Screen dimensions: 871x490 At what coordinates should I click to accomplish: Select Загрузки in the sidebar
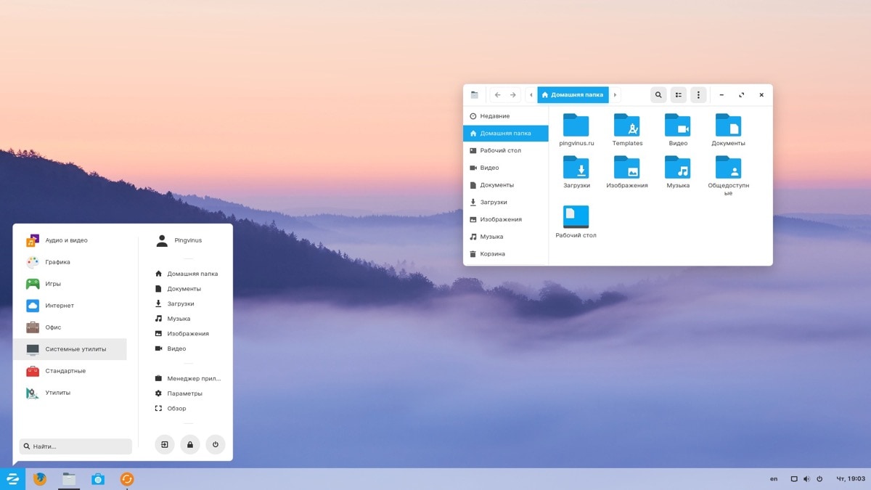(506, 203)
